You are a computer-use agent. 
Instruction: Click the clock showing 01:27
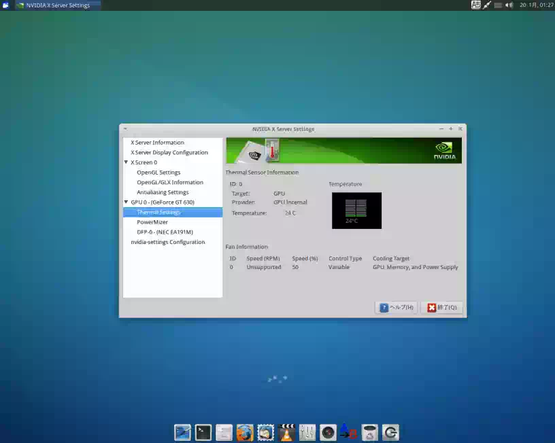pyautogui.click(x=536, y=5)
